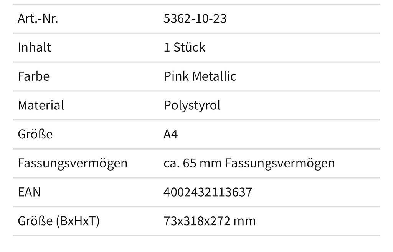Select the A4 size value
The width and height of the screenshot is (393, 252).
point(171,134)
